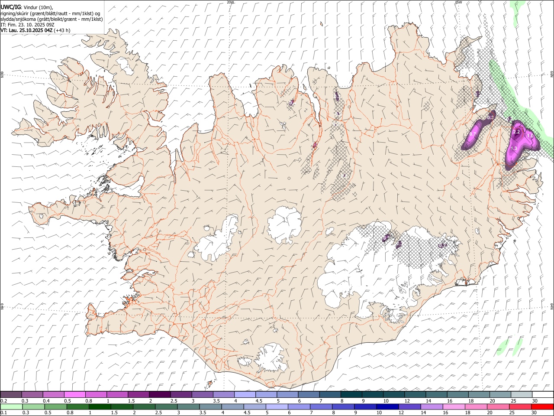Click the valid time 'VT: Lau. 25.10.2025 04Z' text

[x=26, y=31]
